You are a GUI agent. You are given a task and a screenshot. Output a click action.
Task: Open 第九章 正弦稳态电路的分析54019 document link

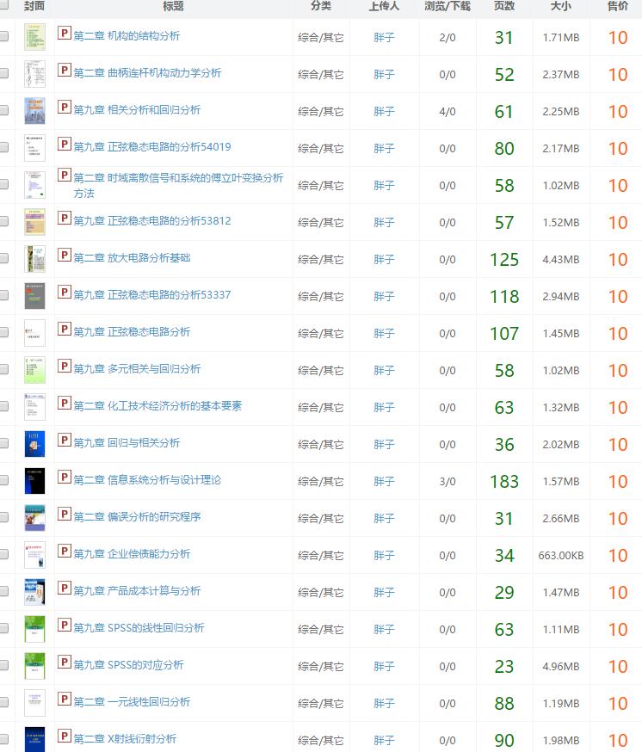pos(152,147)
